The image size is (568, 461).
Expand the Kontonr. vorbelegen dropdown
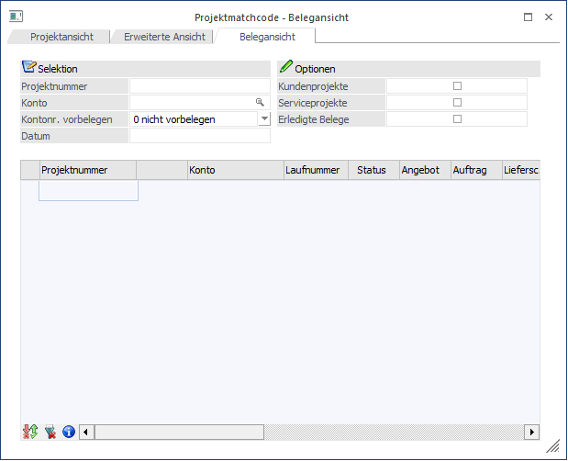point(264,119)
